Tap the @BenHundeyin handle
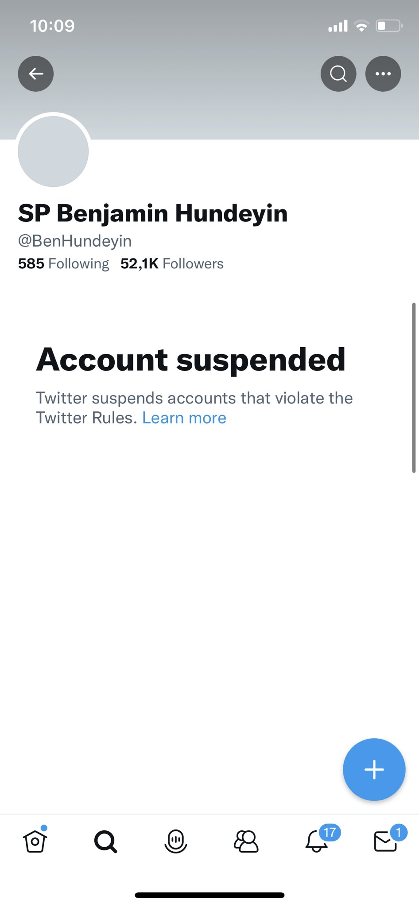 pyautogui.click(x=75, y=241)
